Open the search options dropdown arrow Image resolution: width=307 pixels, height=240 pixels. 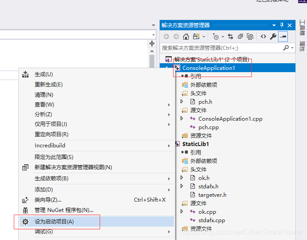[292, 48]
